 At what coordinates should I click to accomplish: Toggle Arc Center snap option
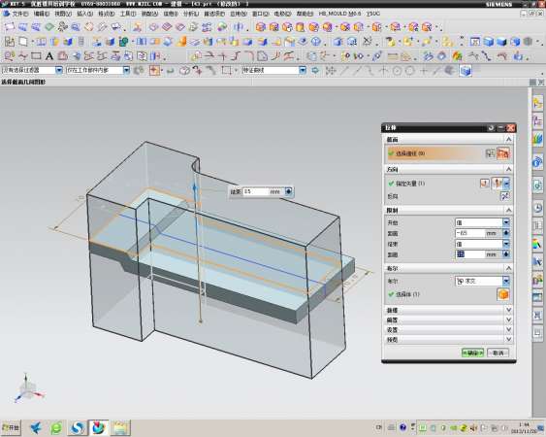pos(397,71)
